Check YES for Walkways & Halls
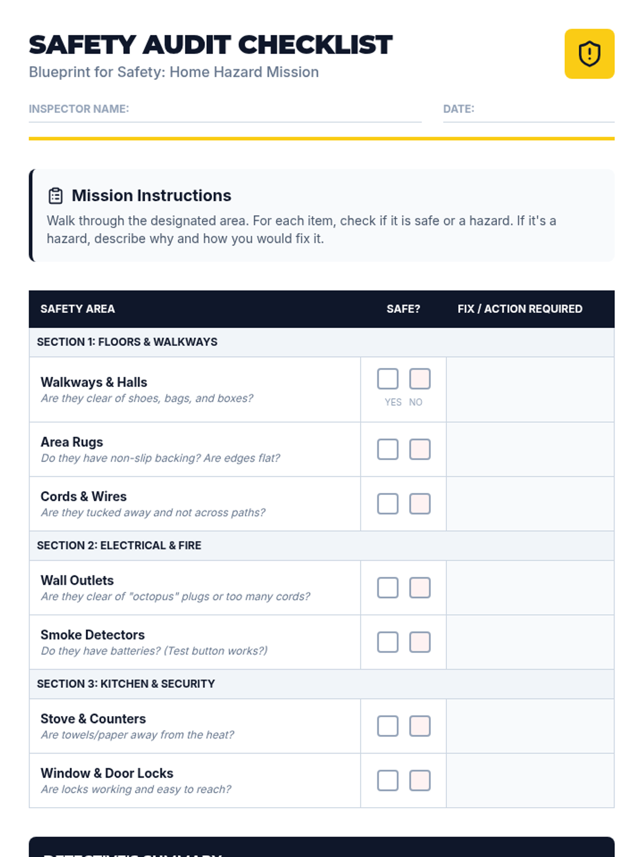 387,379
